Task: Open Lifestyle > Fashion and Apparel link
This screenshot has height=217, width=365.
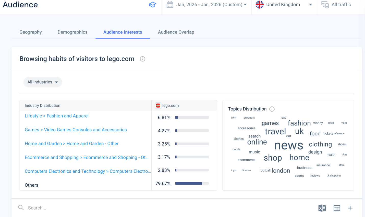Action: (x=57, y=116)
